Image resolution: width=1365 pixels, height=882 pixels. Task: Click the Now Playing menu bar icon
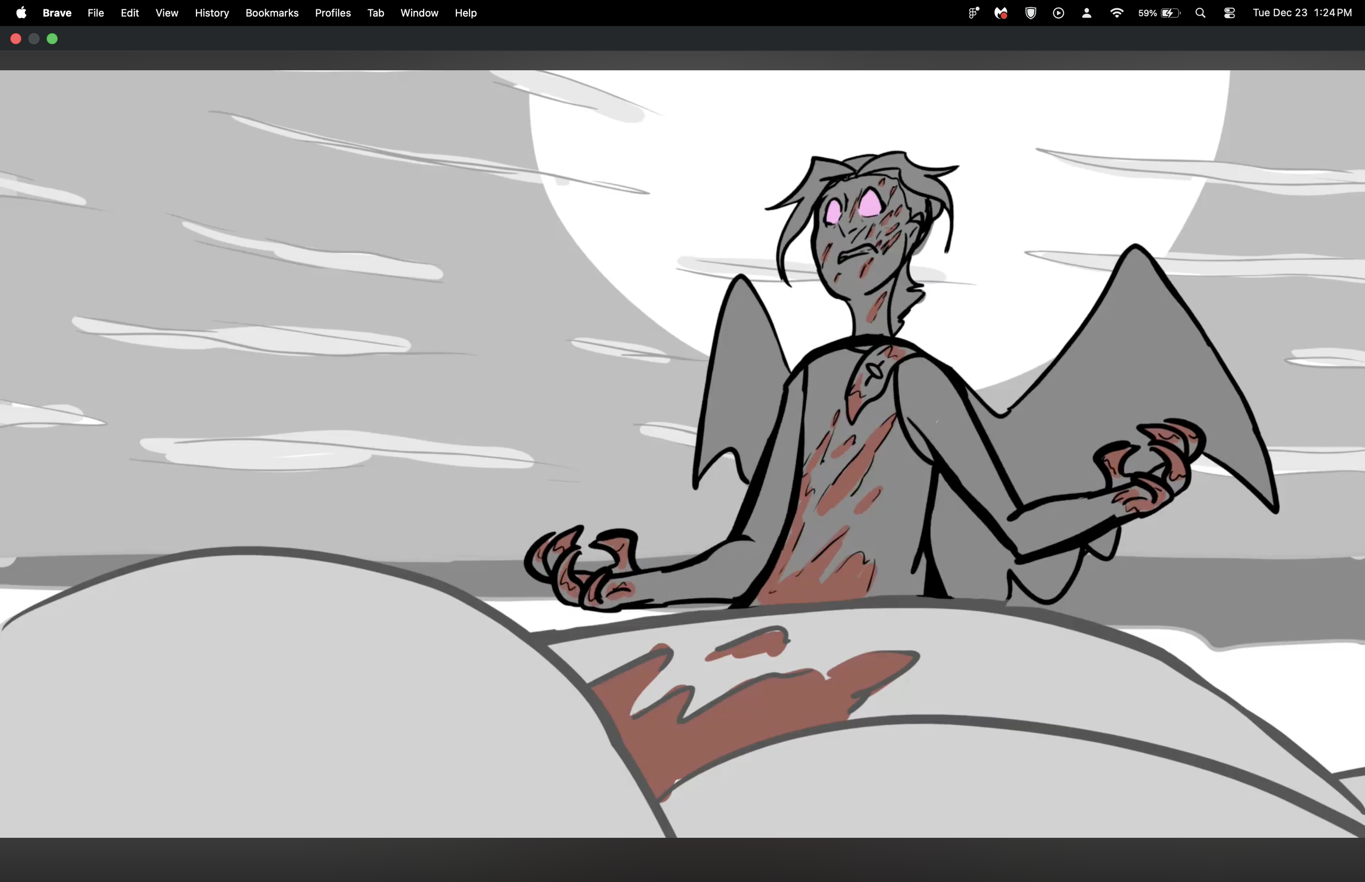(1059, 13)
